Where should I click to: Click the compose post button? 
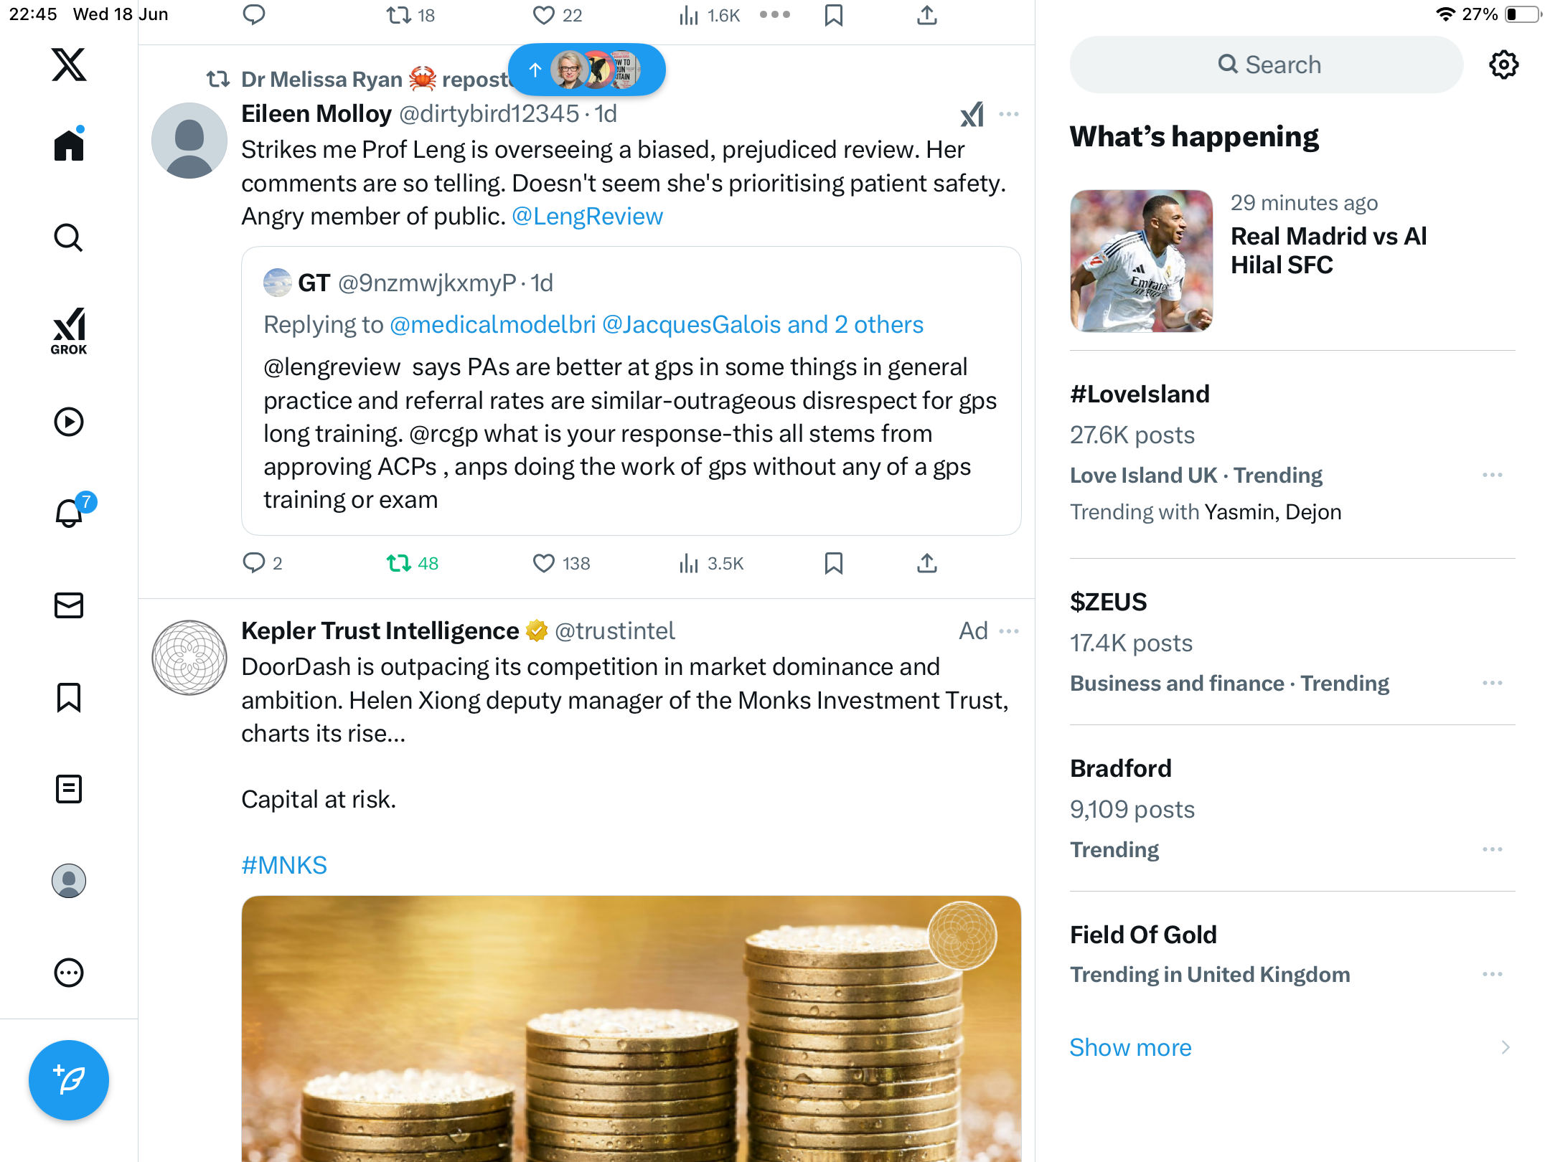(69, 1080)
